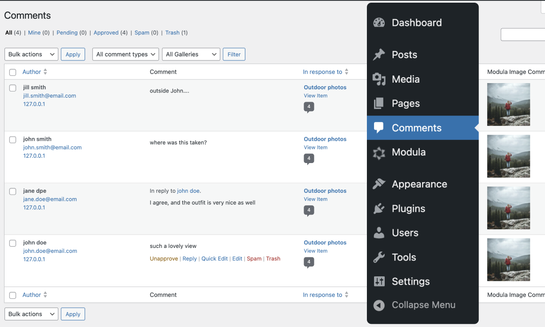545x327 pixels.
Task: Expand the All comment types dropdown
Action: pos(126,54)
